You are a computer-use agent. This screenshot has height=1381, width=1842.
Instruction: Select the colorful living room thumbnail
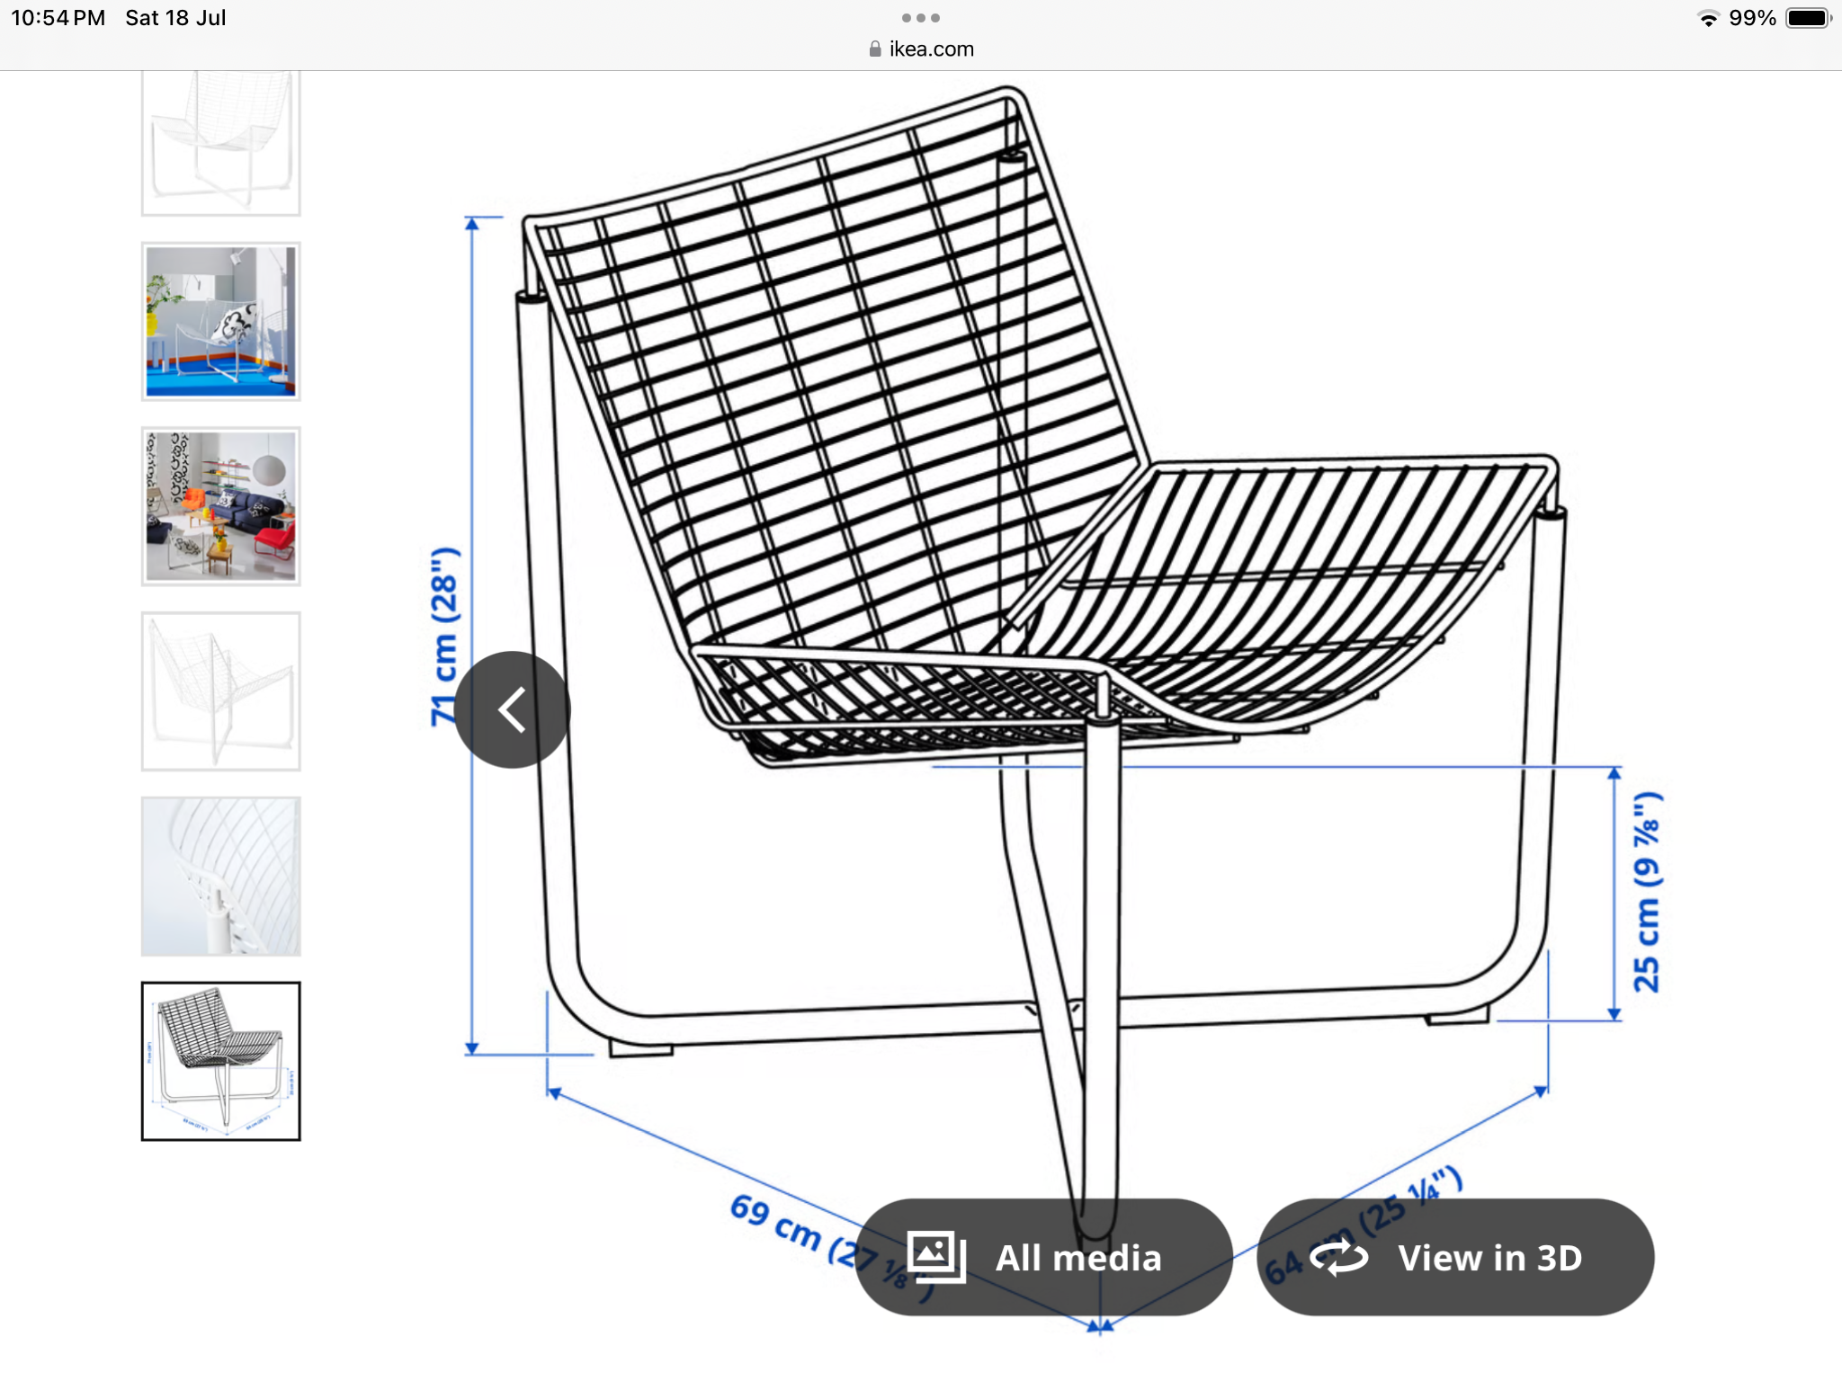(x=220, y=506)
